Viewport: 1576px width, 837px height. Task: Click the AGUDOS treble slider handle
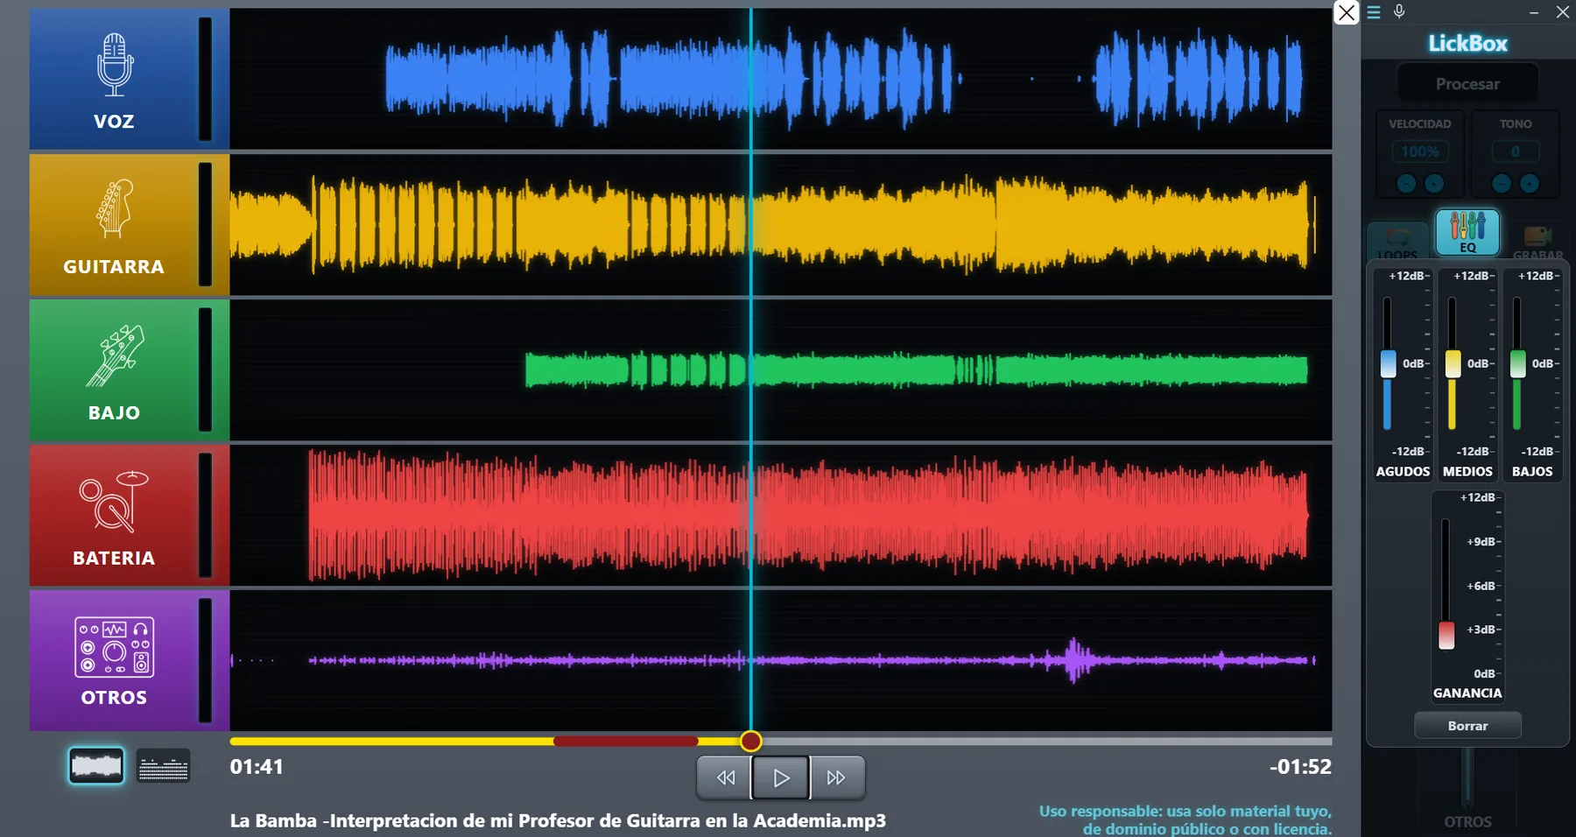point(1388,363)
